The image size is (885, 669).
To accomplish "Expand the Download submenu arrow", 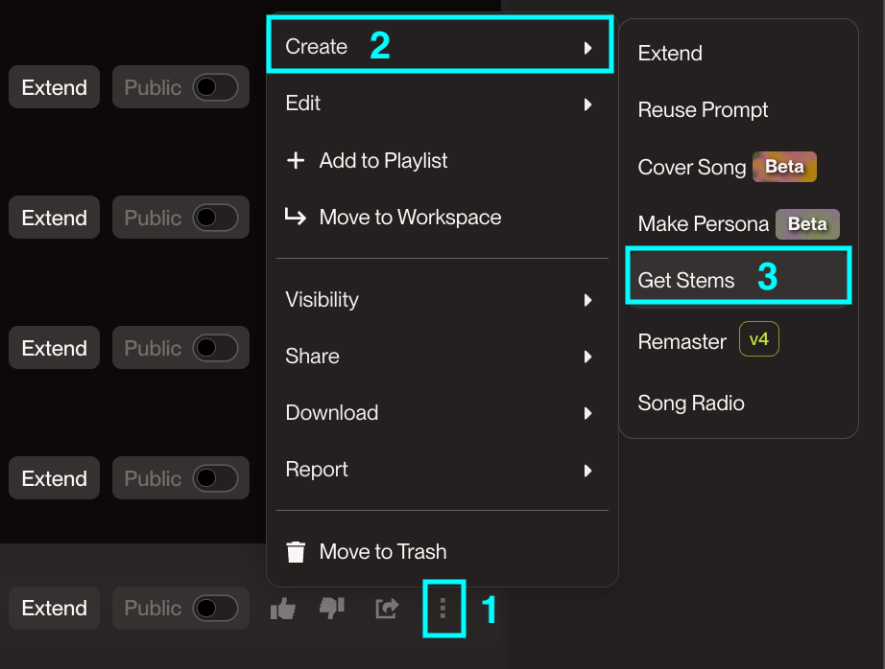I will coord(587,414).
